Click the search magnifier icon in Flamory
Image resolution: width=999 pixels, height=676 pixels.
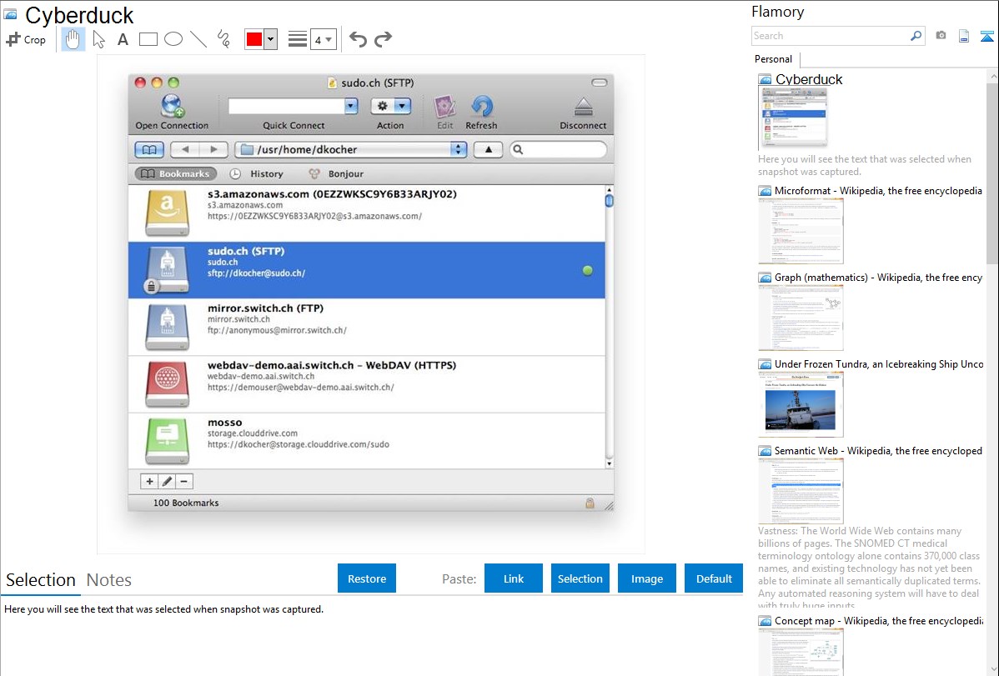tap(916, 36)
